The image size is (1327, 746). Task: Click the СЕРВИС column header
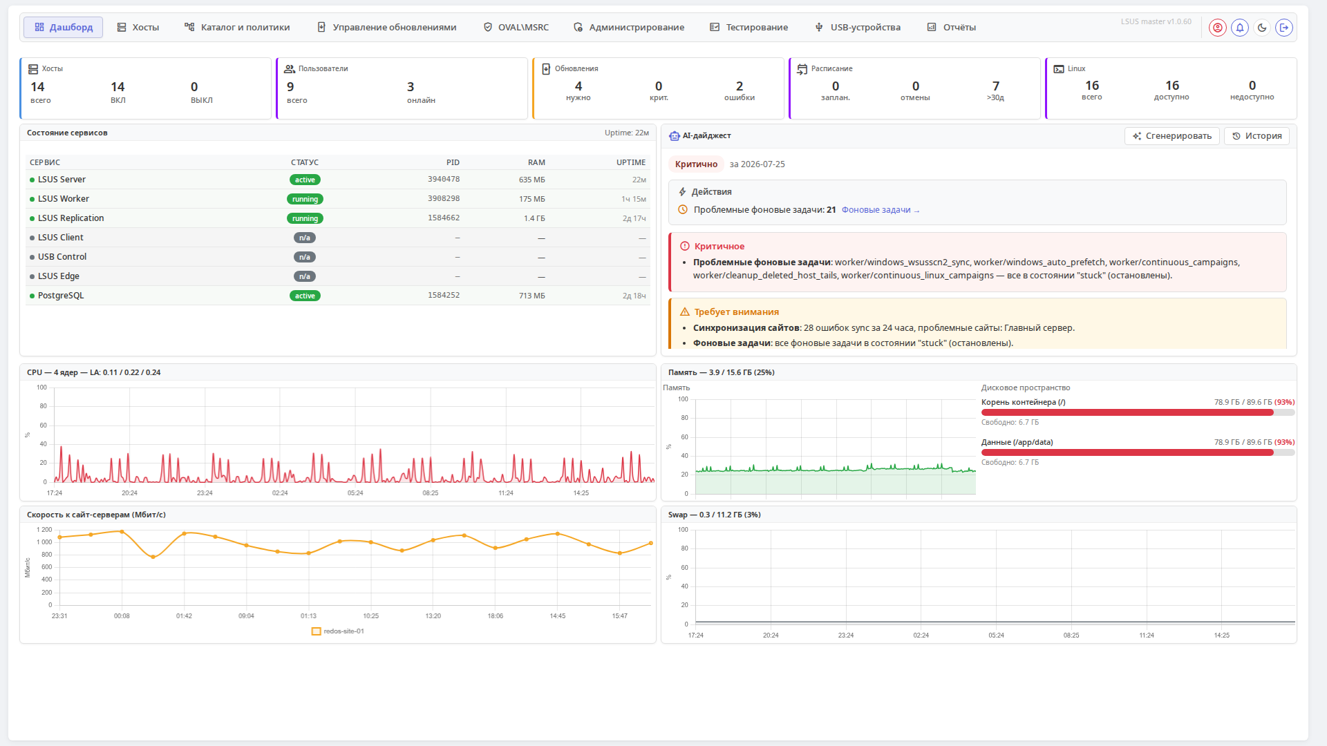(45, 162)
